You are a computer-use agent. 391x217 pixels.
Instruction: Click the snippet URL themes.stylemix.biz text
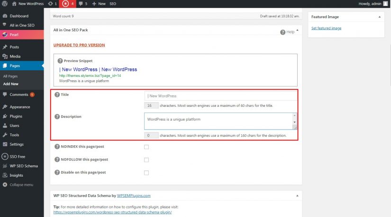(90, 75)
